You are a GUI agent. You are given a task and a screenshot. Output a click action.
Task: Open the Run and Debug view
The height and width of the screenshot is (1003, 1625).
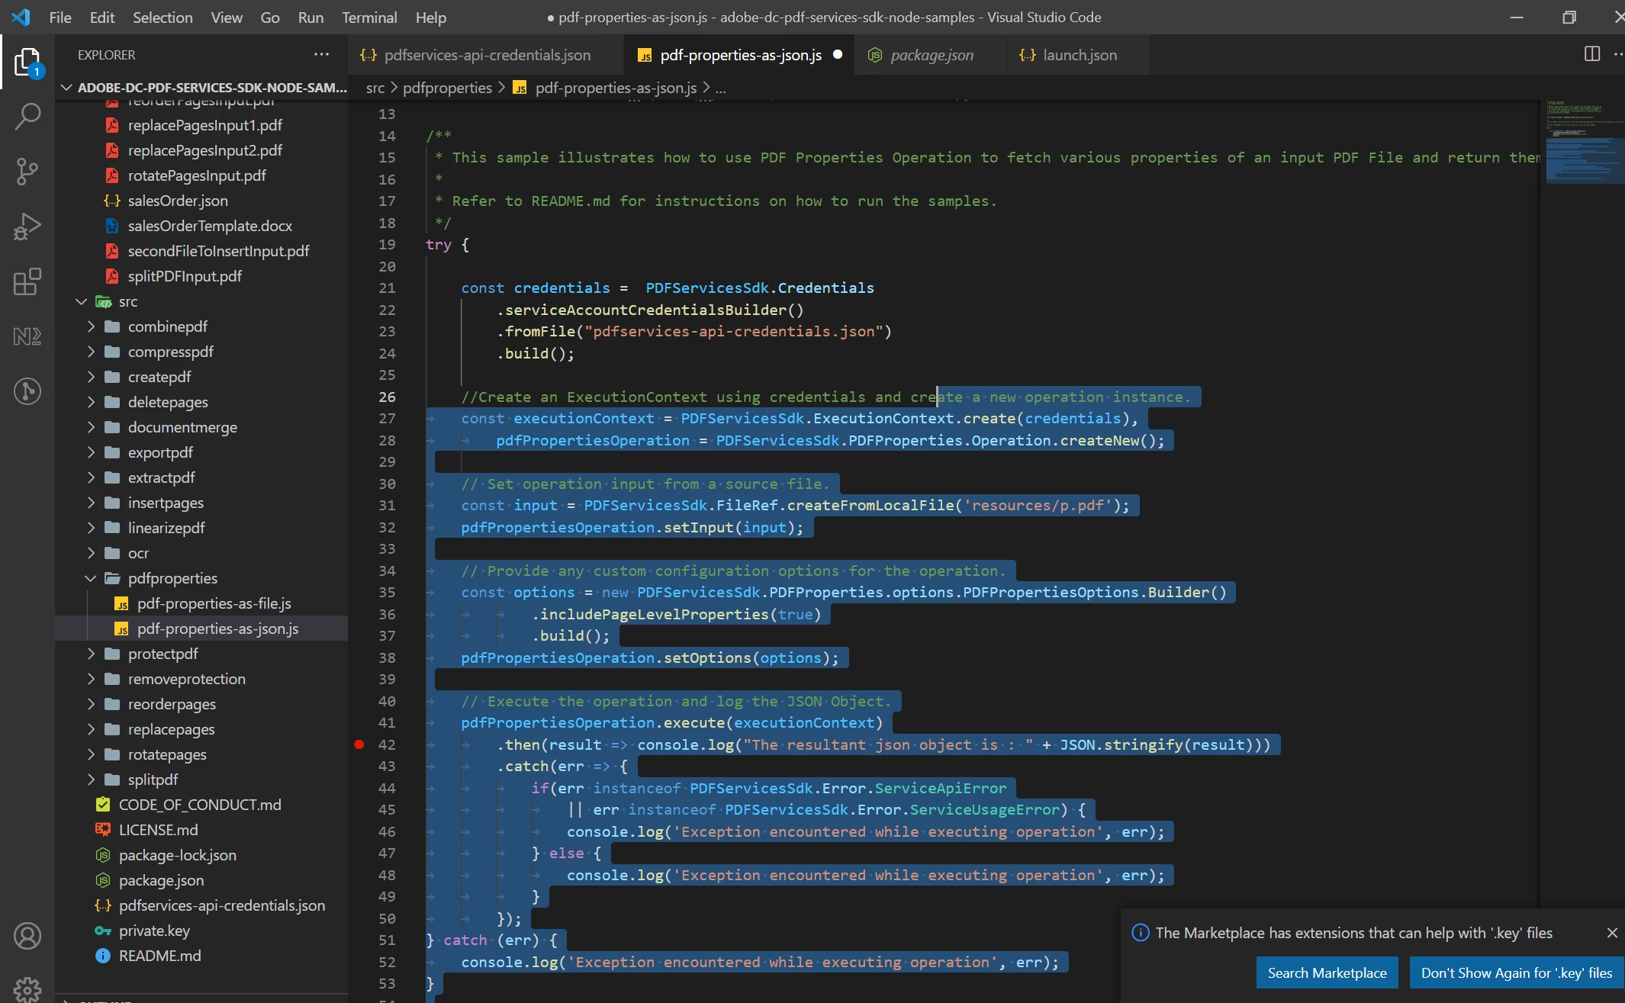[27, 227]
